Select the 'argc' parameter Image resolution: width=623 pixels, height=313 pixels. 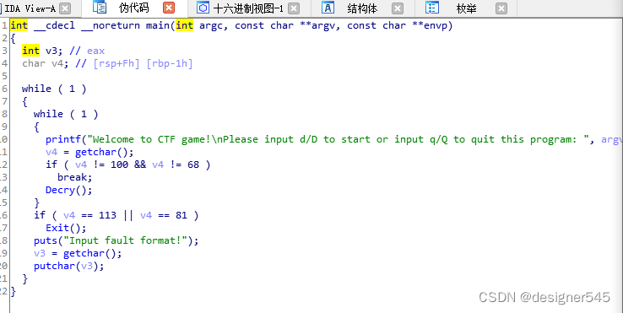coord(211,26)
